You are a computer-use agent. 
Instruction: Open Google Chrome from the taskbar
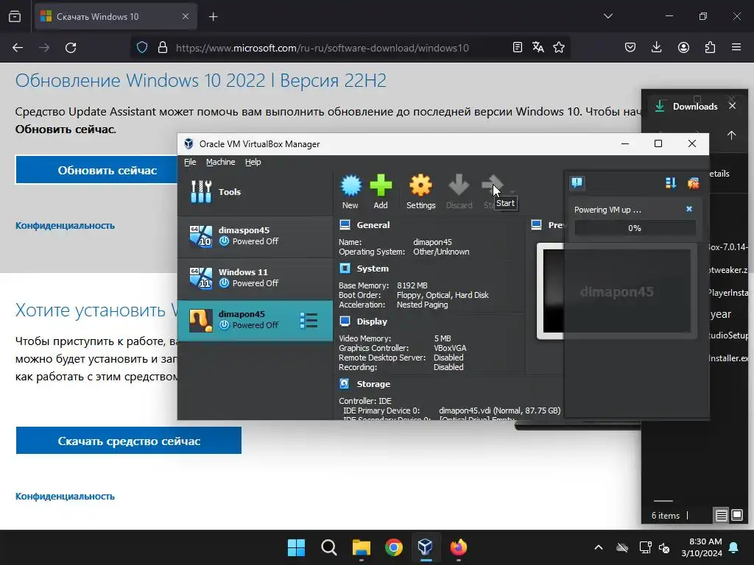click(393, 547)
